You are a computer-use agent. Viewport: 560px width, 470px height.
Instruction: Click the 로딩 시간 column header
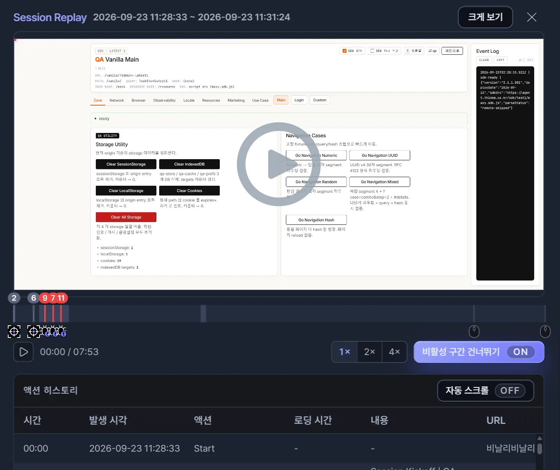click(313, 420)
